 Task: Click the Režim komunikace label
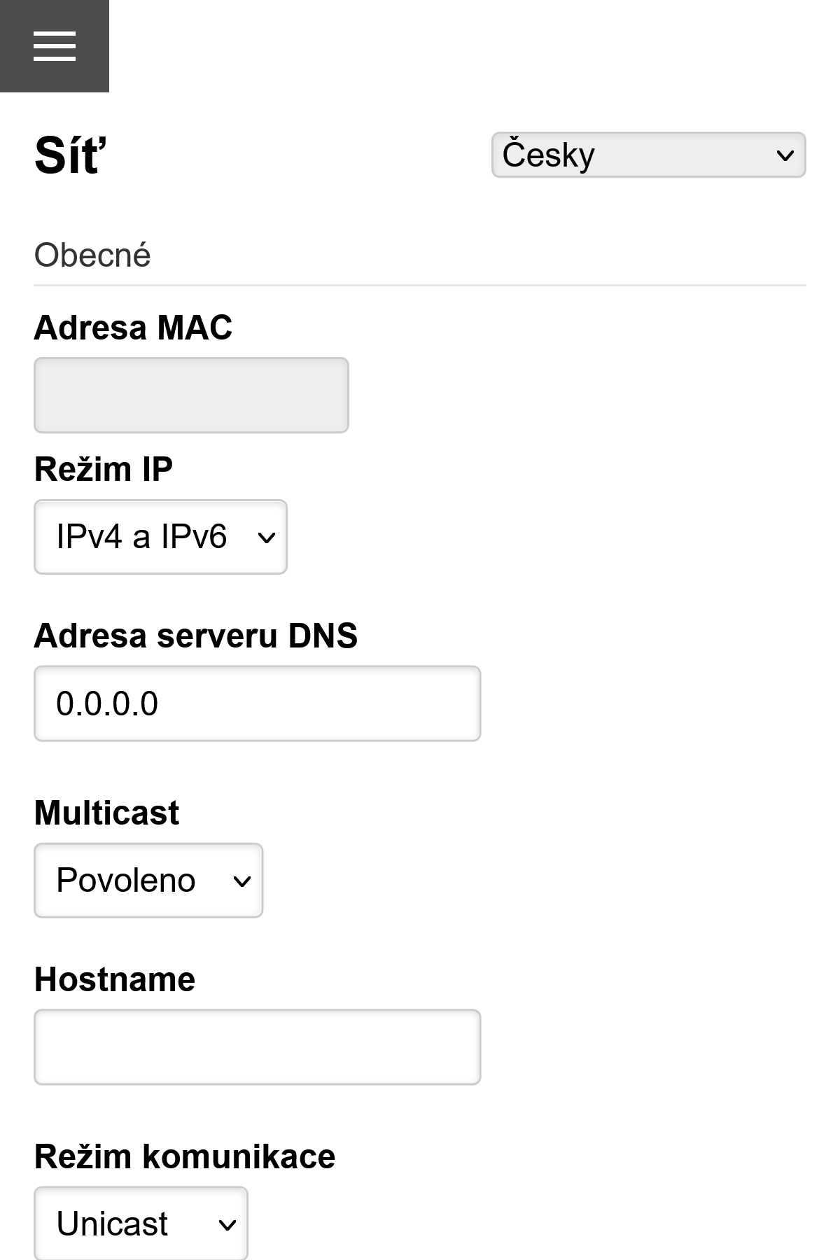184,1155
